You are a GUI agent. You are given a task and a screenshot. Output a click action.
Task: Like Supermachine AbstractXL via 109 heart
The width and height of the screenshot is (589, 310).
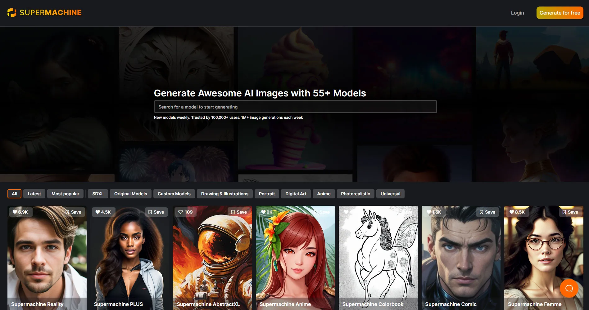click(185, 212)
